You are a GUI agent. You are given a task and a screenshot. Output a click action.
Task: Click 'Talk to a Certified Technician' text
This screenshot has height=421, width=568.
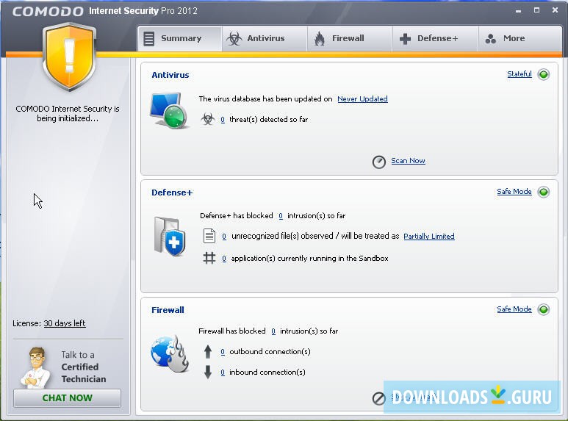tap(84, 367)
